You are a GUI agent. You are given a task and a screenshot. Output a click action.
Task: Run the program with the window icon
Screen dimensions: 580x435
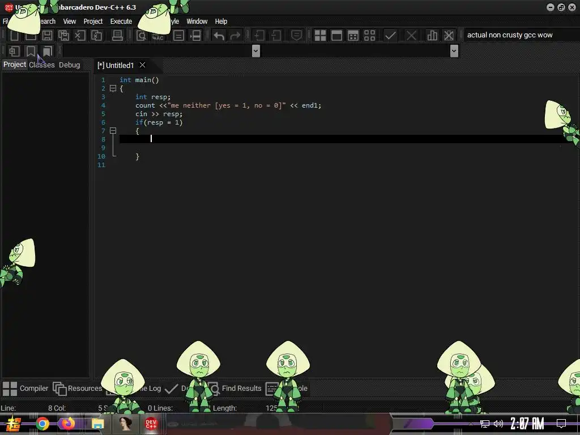[336, 36]
